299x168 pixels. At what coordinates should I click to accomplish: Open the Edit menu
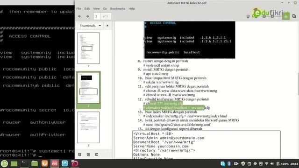pos(87,8)
